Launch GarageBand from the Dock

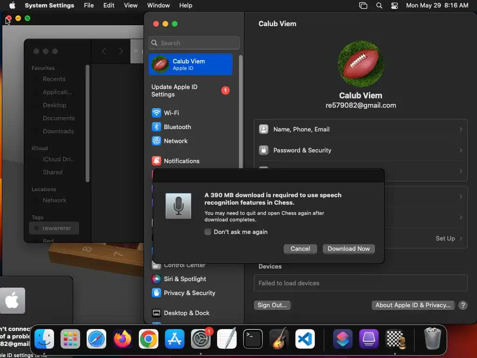click(x=279, y=338)
